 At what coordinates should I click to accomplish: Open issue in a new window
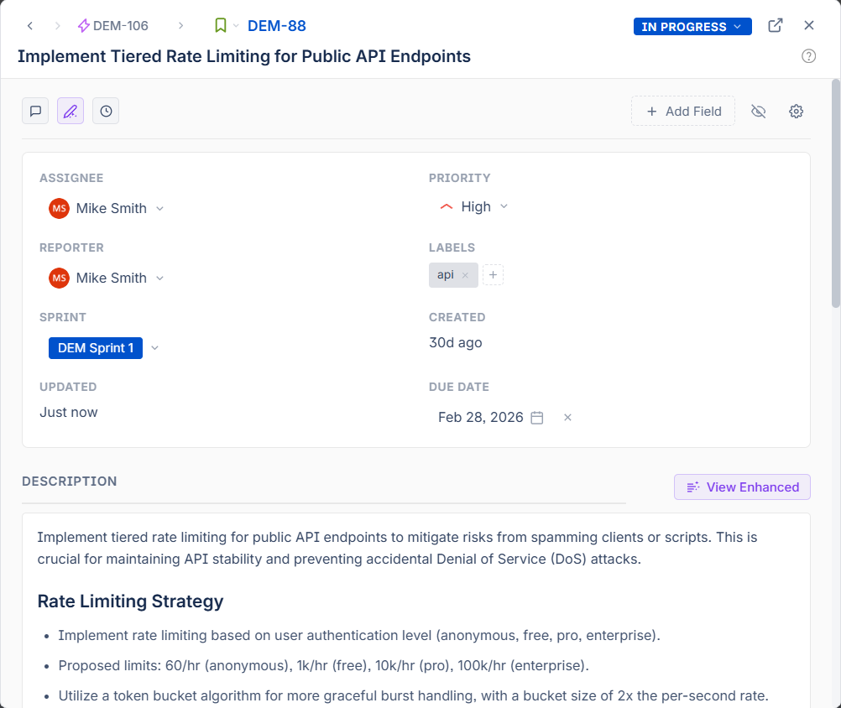775,25
